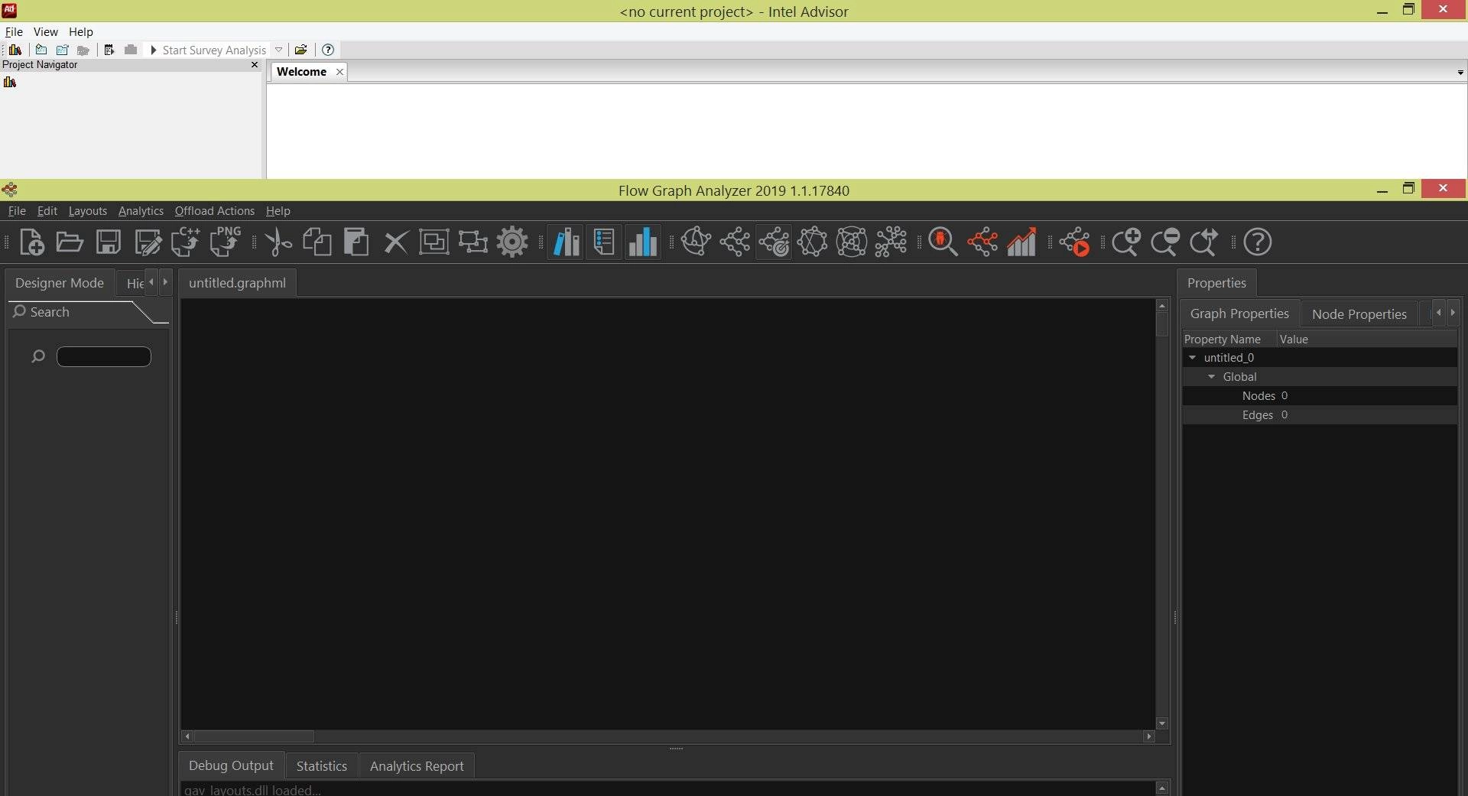Apply the globe-shaped network layout
This screenshot has width=1468, height=796.
[696, 242]
